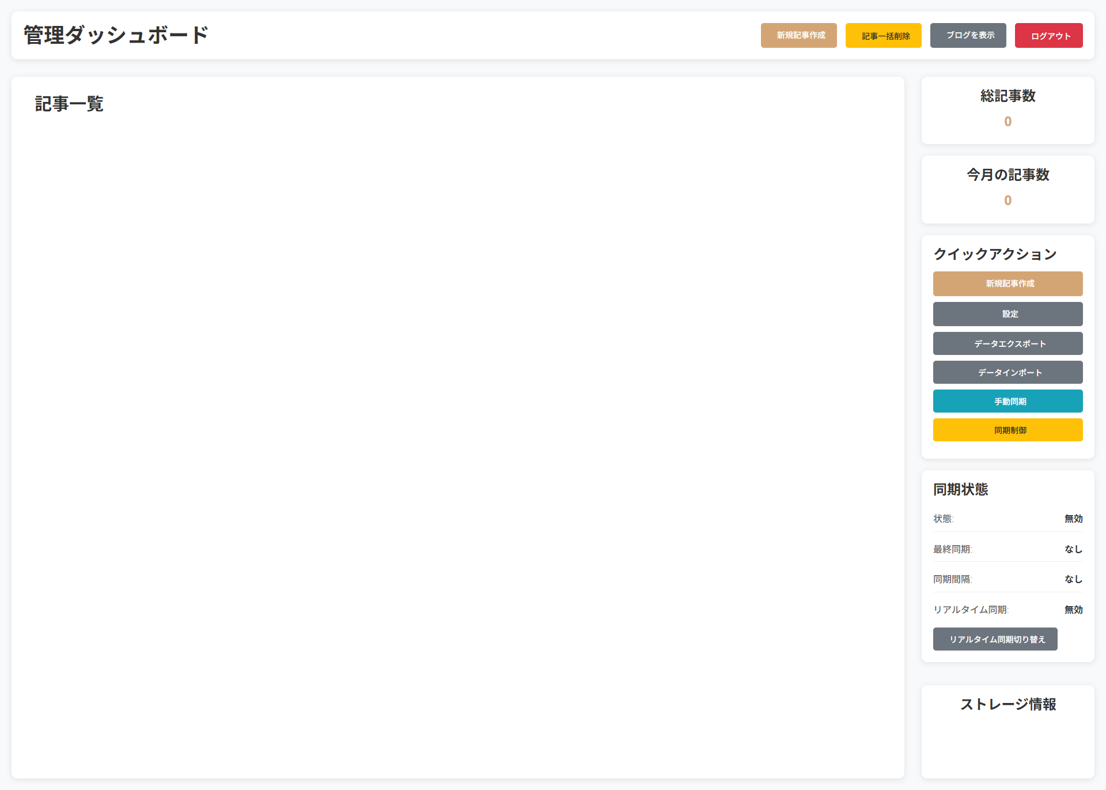Click the 同期状態 panel heading

(x=960, y=489)
